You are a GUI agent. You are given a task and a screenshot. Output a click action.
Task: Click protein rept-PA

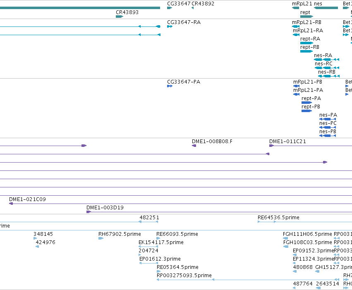point(311,98)
